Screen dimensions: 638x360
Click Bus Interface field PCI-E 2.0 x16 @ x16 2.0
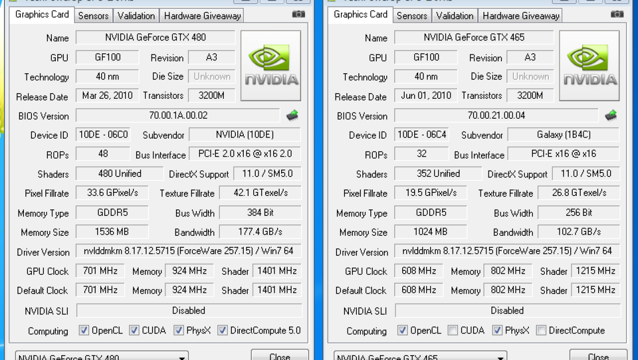pos(245,154)
